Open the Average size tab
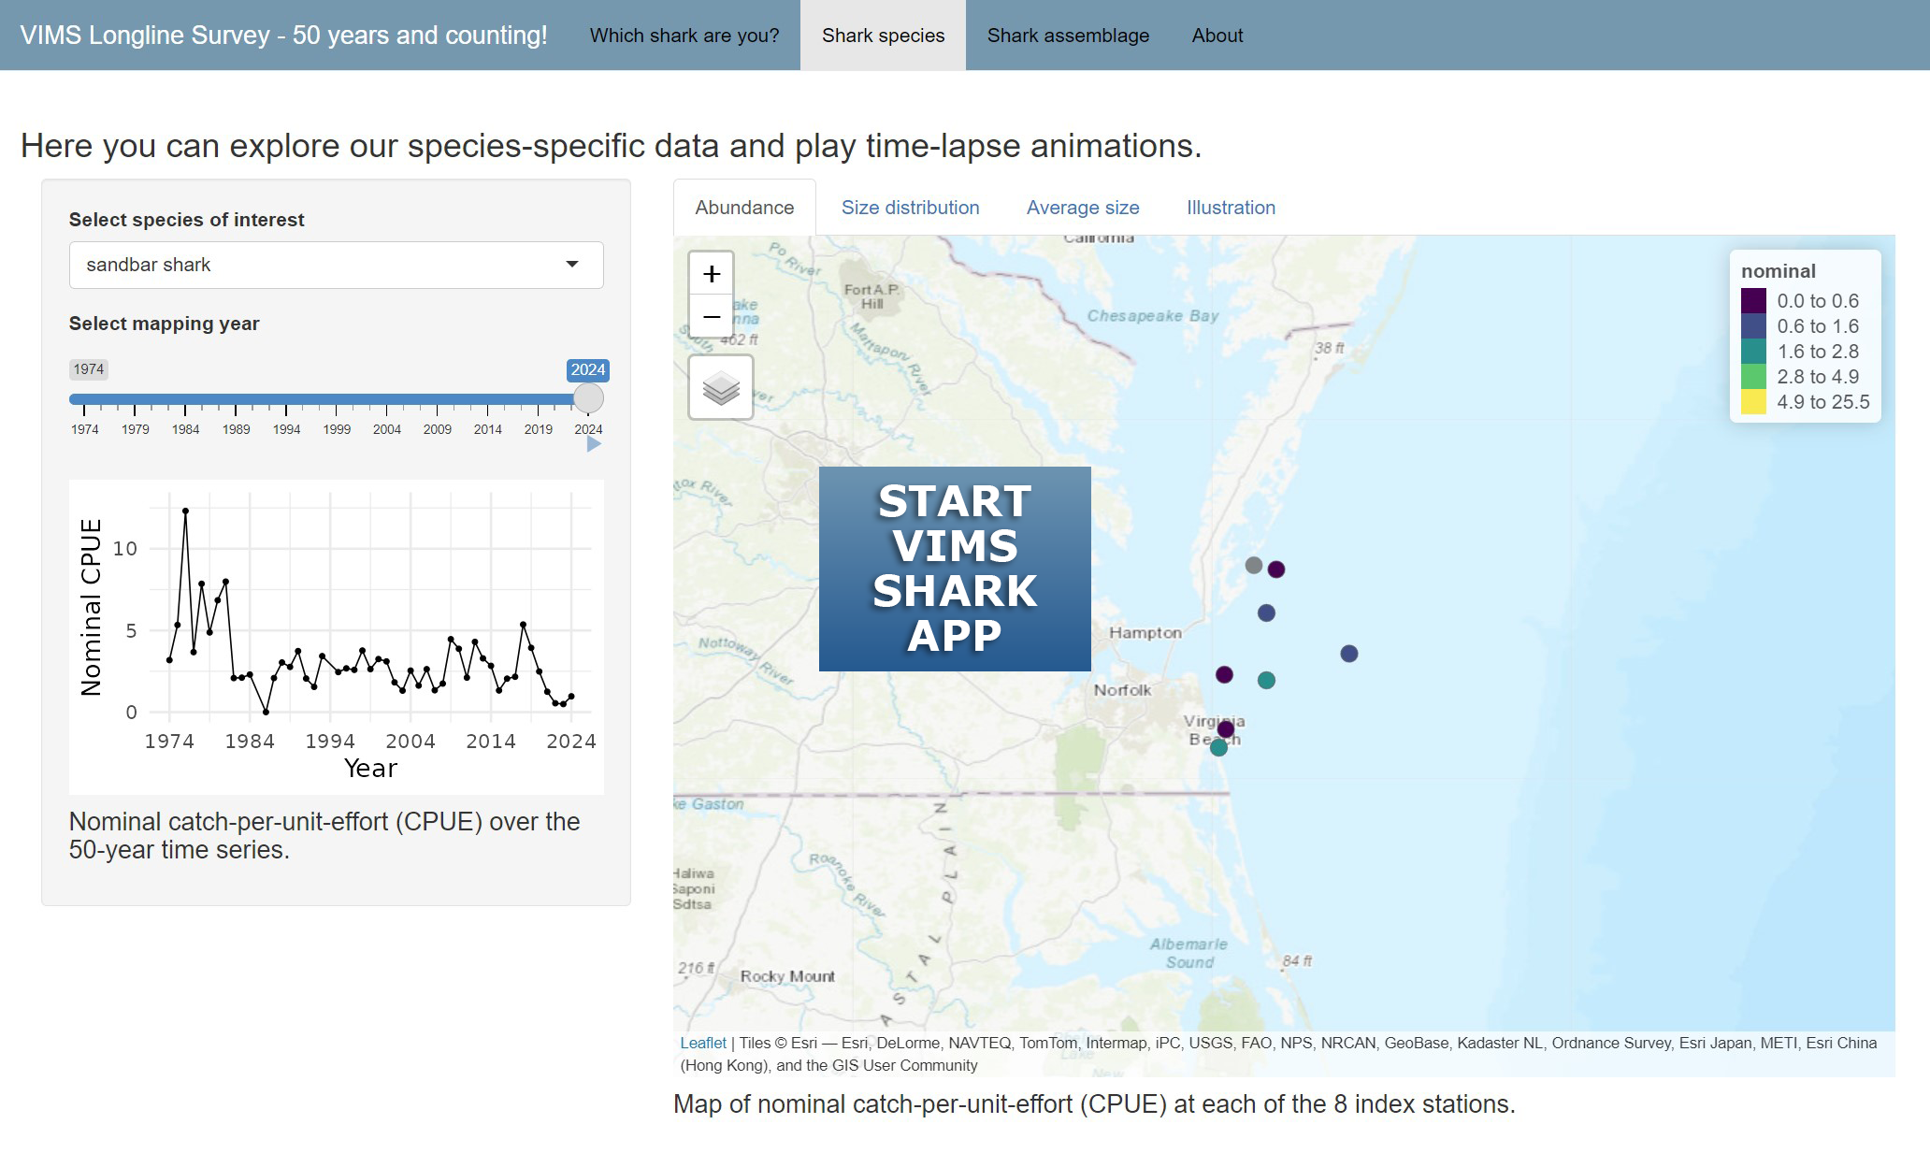The image size is (1930, 1153). pos(1082,208)
